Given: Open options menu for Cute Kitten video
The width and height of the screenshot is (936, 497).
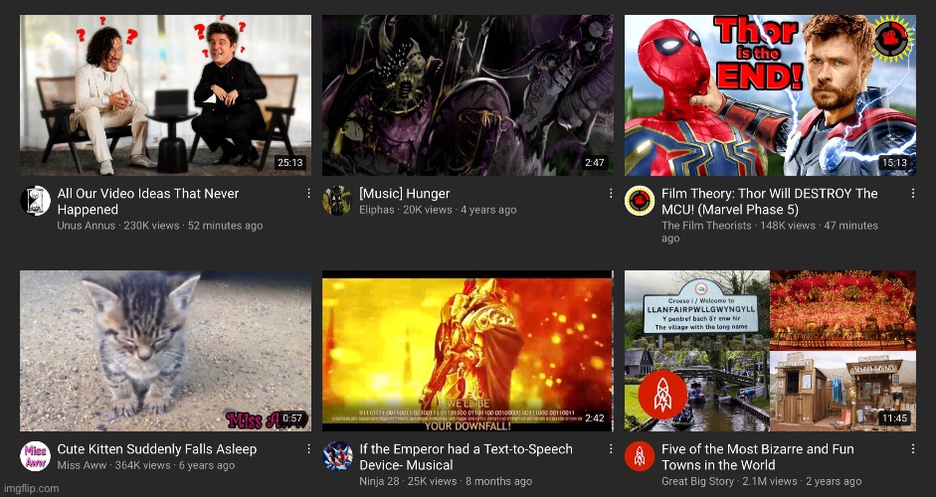Looking at the screenshot, I should click(308, 448).
